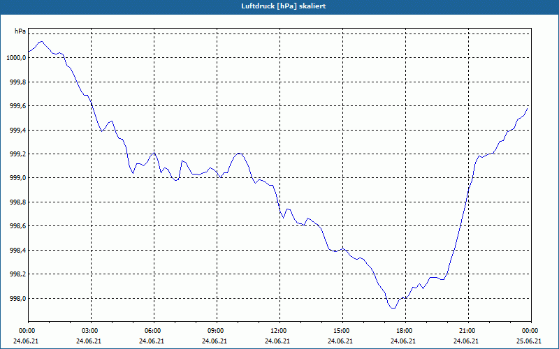Click the 15:00 time label

click(342, 331)
